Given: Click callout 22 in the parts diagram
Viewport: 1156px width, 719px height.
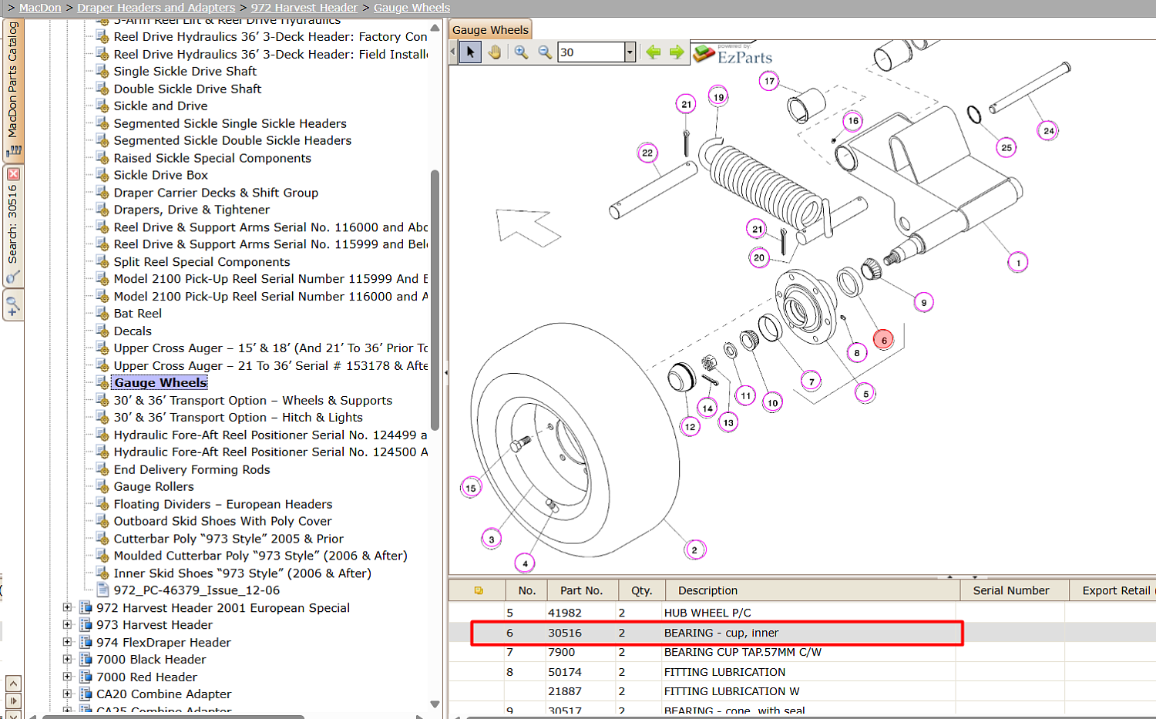Looking at the screenshot, I should click(647, 153).
